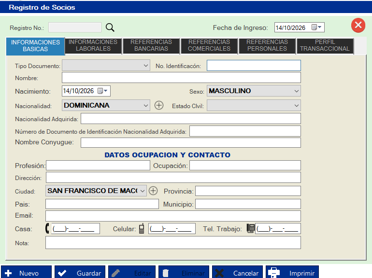Expand the Ciudad dropdown showing SAN FRANCISCO
This screenshot has width=372, height=278.
point(143,191)
